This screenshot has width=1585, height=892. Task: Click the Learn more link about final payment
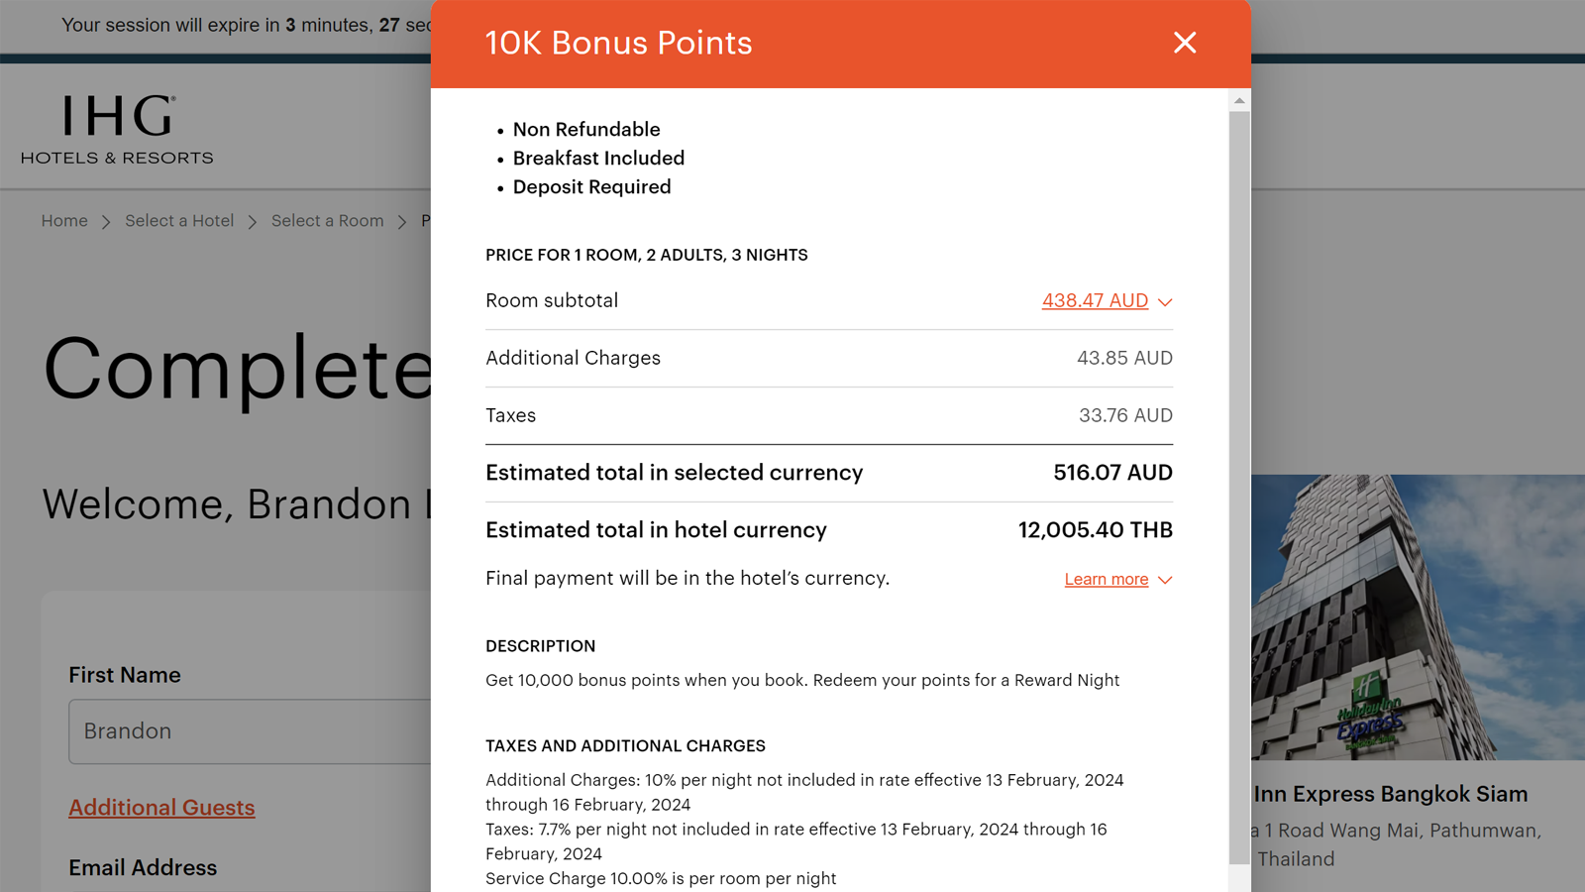[x=1105, y=579]
